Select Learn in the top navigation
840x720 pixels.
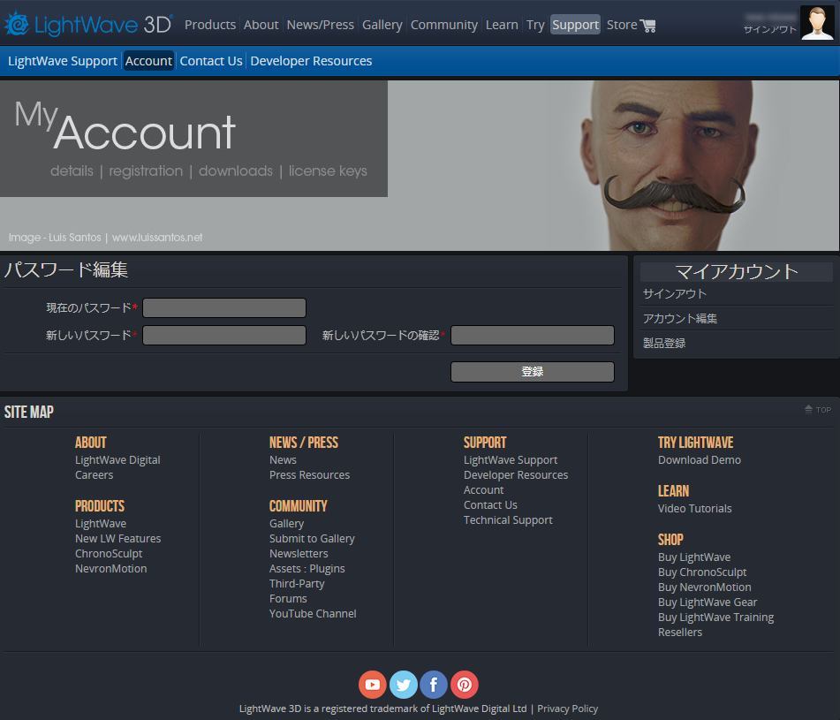(x=502, y=25)
